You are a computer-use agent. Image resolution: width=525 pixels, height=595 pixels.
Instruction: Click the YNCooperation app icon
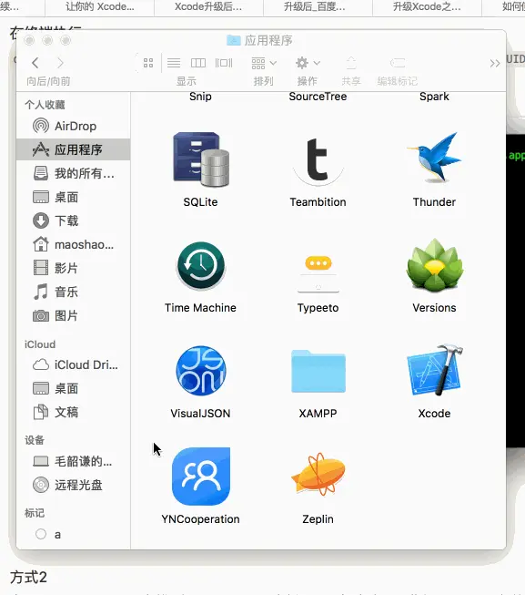[201, 477]
